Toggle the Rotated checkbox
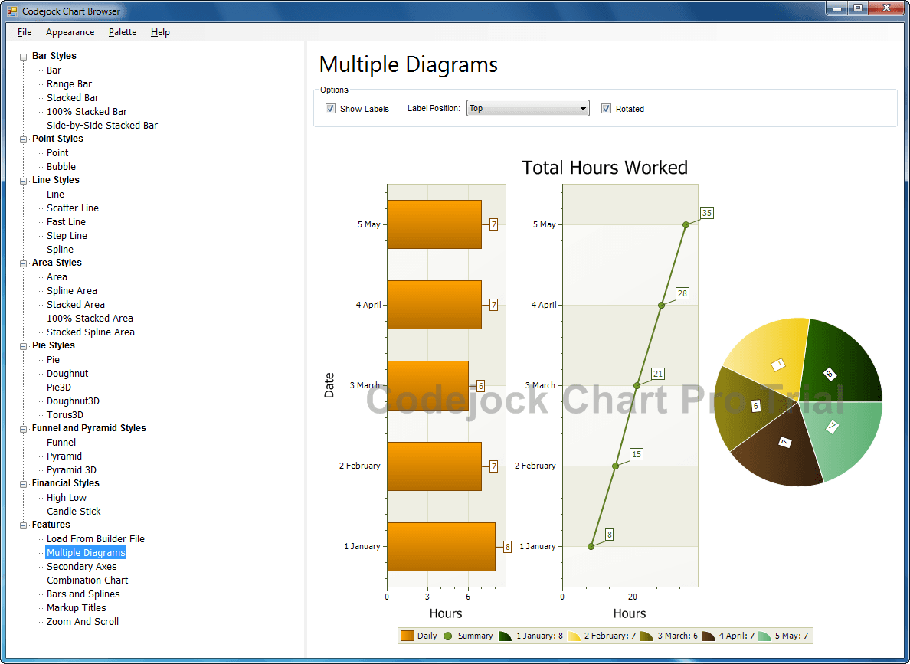The height and width of the screenshot is (664, 910). (606, 109)
